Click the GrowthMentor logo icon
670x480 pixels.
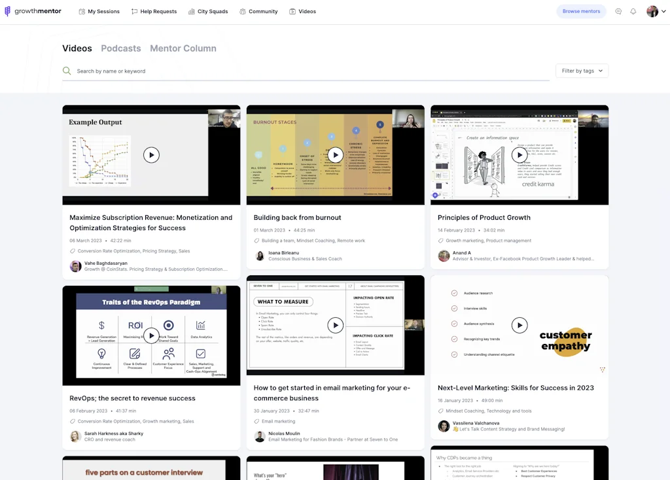(x=8, y=10)
